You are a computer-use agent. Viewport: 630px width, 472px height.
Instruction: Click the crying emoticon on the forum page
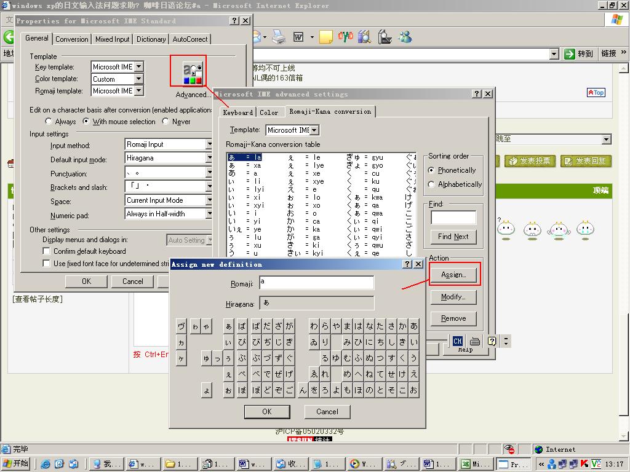tap(585, 229)
